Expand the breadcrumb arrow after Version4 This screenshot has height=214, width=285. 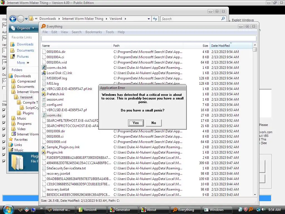(125, 19)
